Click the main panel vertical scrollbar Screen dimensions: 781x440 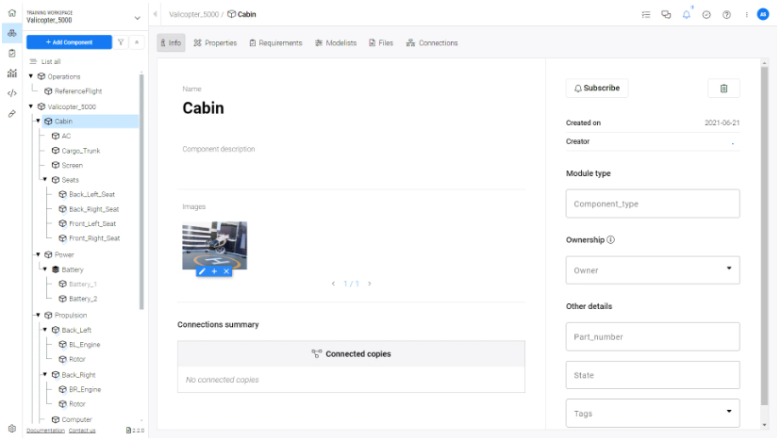765,236
